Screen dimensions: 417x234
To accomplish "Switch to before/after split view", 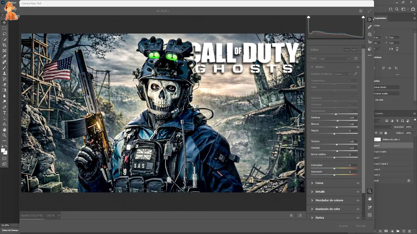I will pyautogui.click(x=300, y=215).
